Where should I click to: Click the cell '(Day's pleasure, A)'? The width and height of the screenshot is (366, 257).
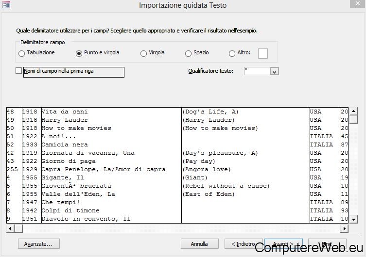pyautogui.click(x=220, y=153)
